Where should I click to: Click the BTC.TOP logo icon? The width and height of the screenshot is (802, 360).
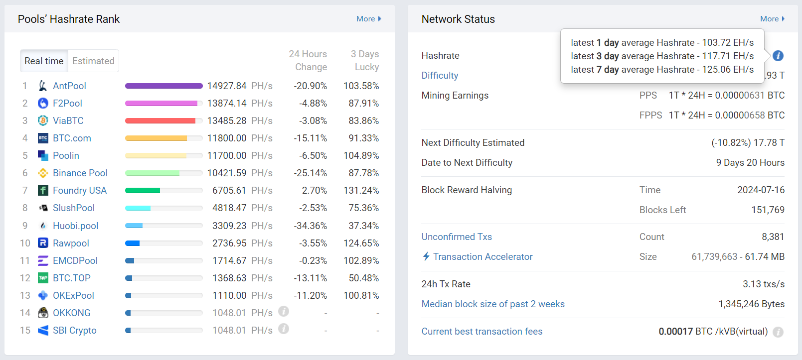point(43,278)
